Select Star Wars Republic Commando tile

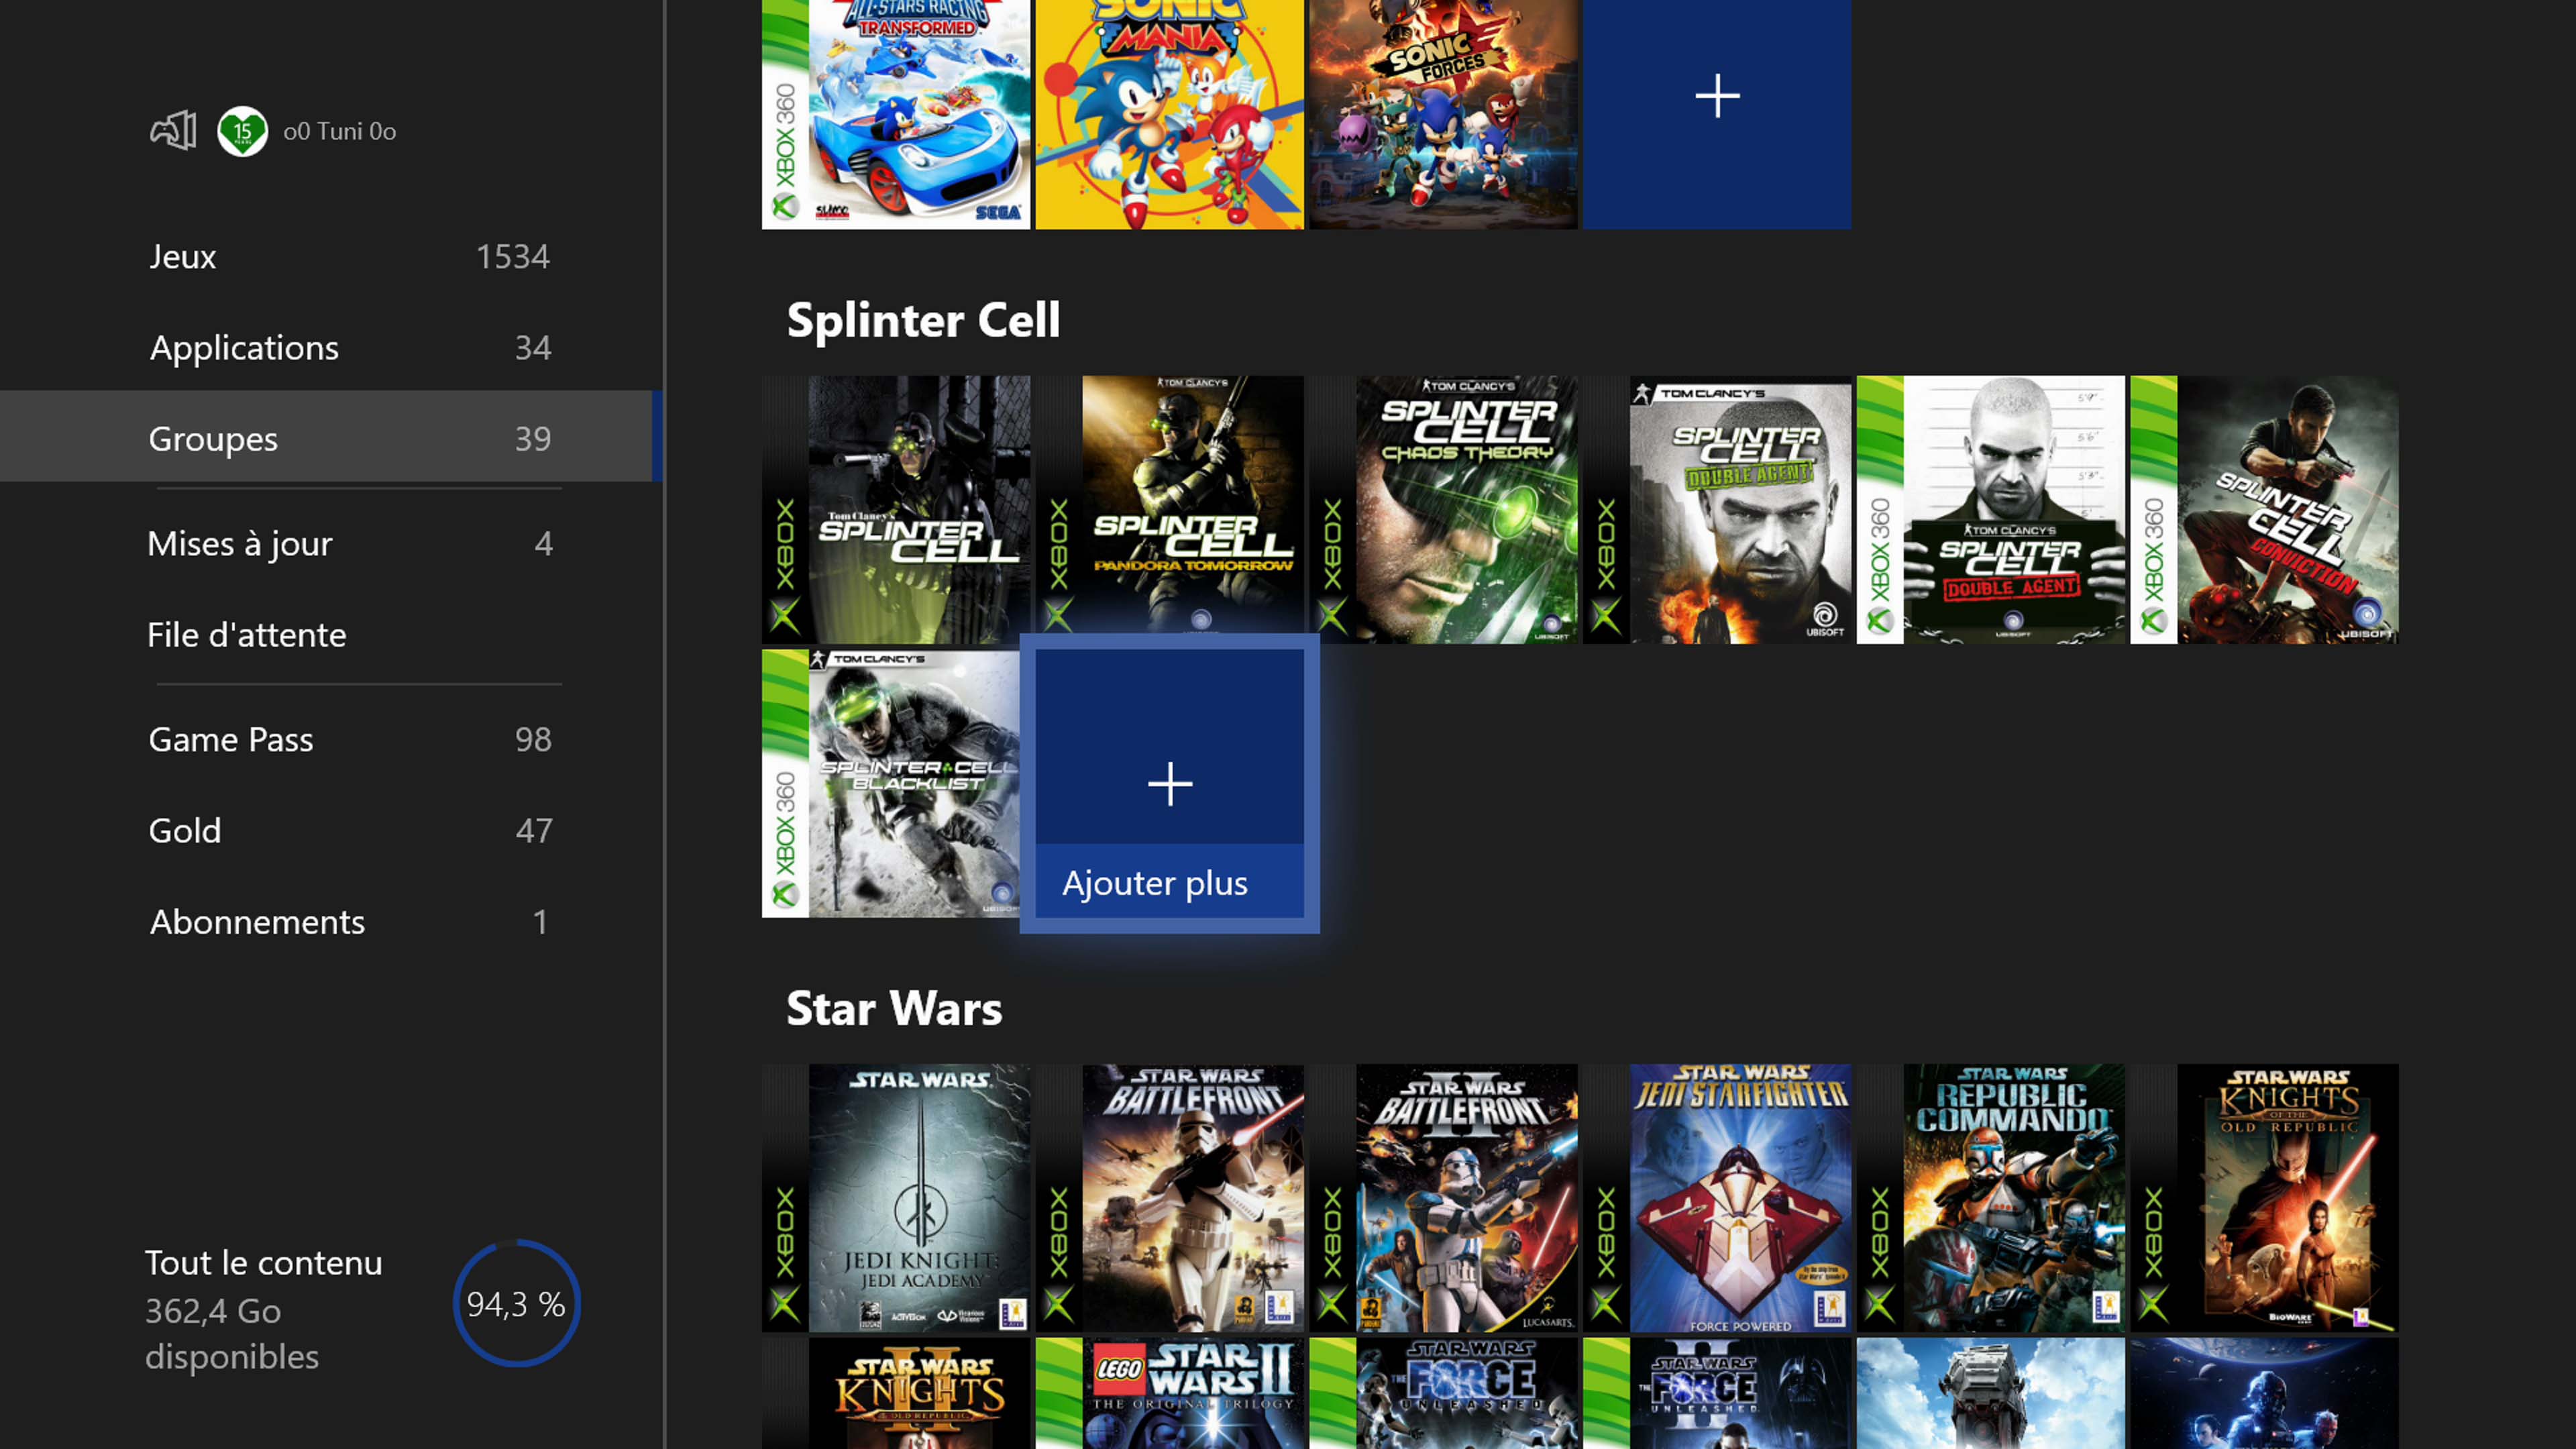pos(1991,1198)
